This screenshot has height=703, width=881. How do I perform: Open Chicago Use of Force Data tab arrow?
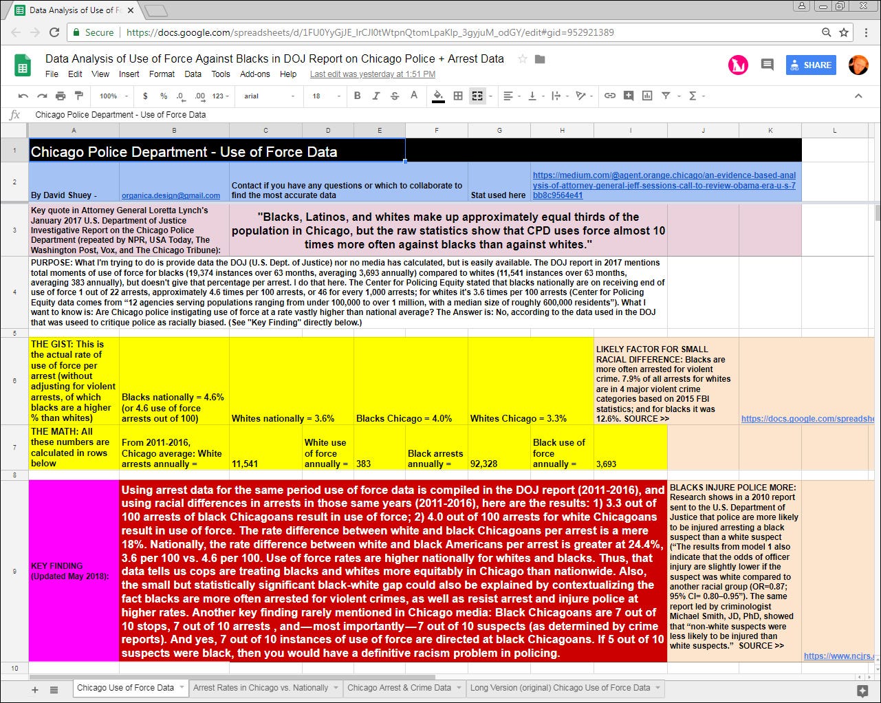(182, 687)
